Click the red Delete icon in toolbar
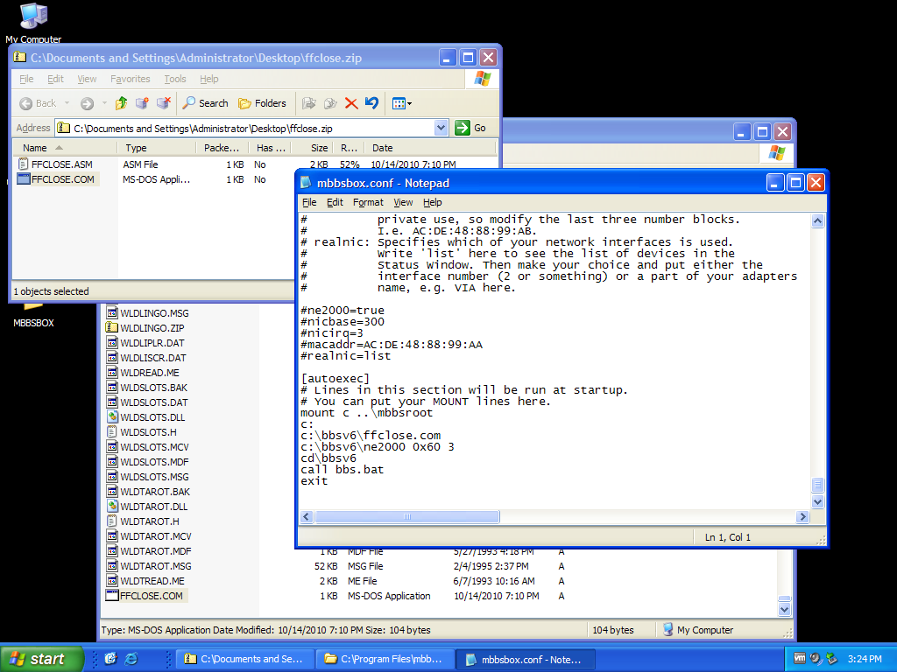This screenshot has height=672, width=897. point(351,103)
